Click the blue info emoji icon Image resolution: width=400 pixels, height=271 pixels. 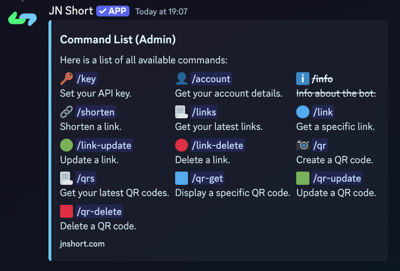coord(303,79)
